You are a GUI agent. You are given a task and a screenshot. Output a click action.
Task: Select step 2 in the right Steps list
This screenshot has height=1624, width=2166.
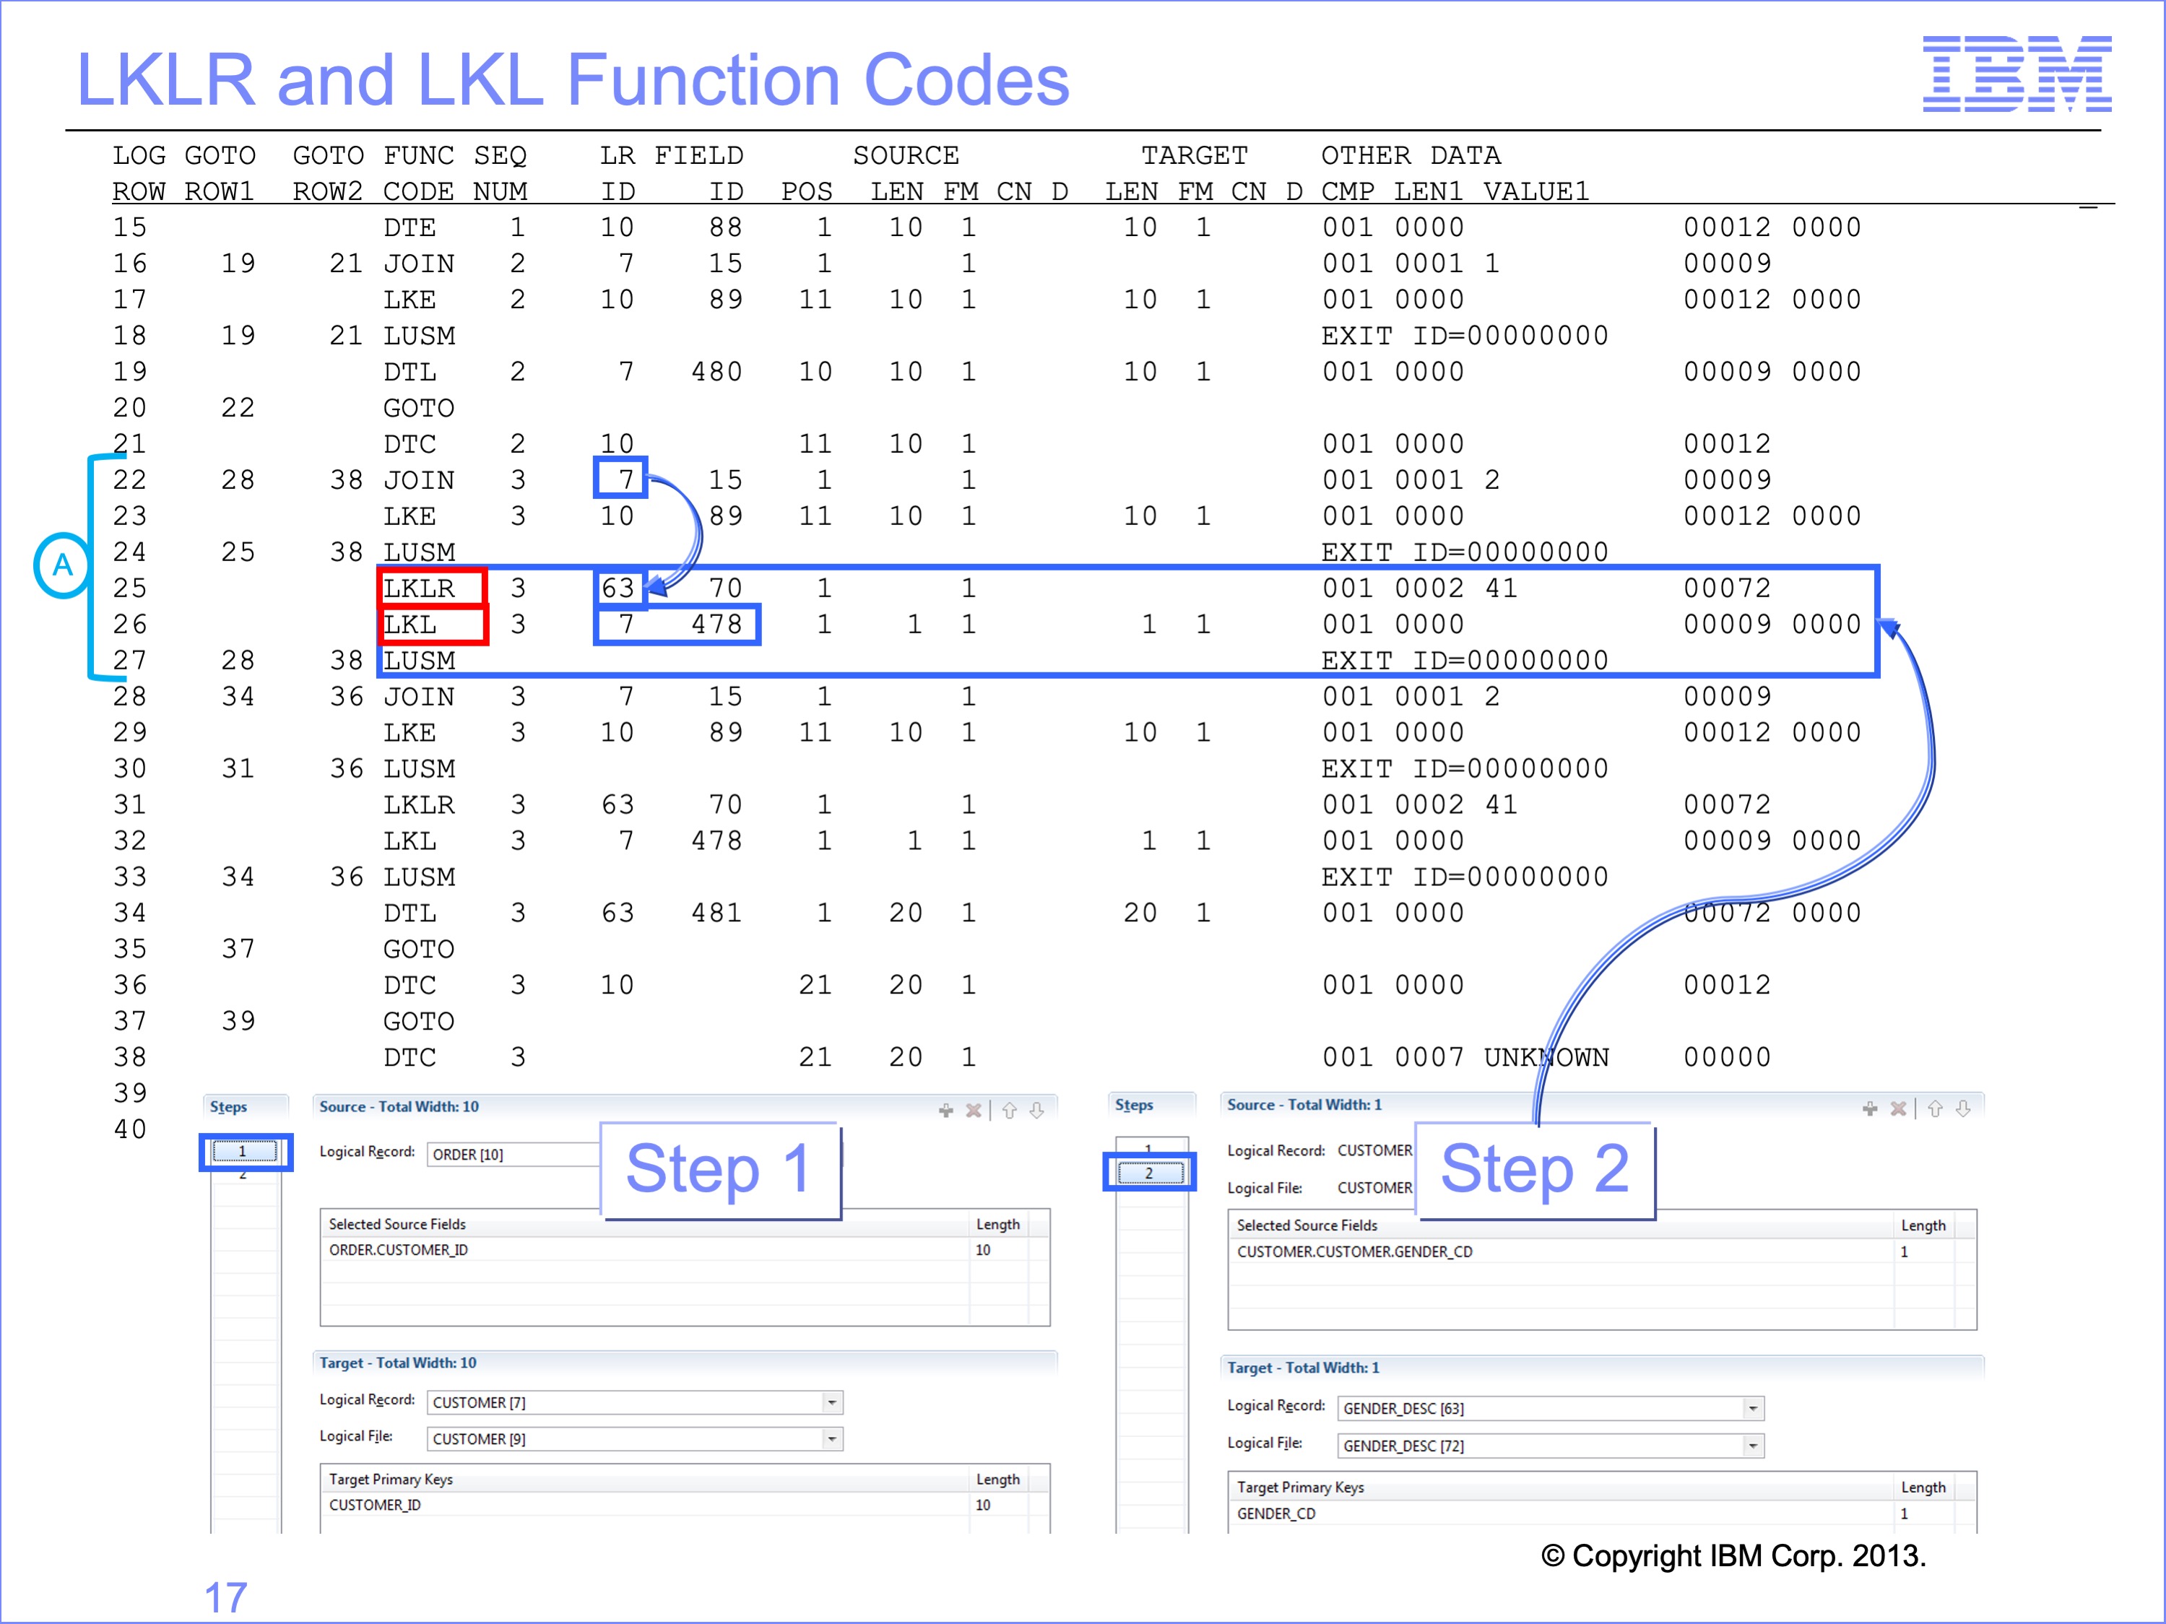(x=1150, y=1173)
